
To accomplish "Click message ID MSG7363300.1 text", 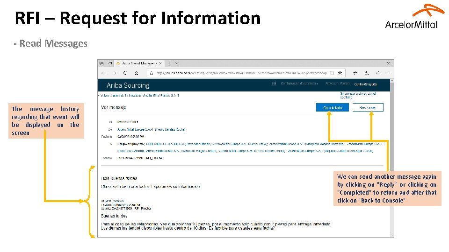I will 128,122.
